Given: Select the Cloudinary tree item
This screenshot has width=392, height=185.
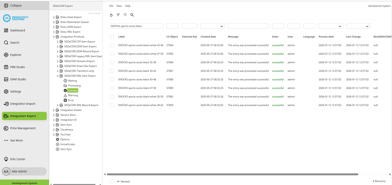Looking at the screenshot, I should click(x=67, y=130).
